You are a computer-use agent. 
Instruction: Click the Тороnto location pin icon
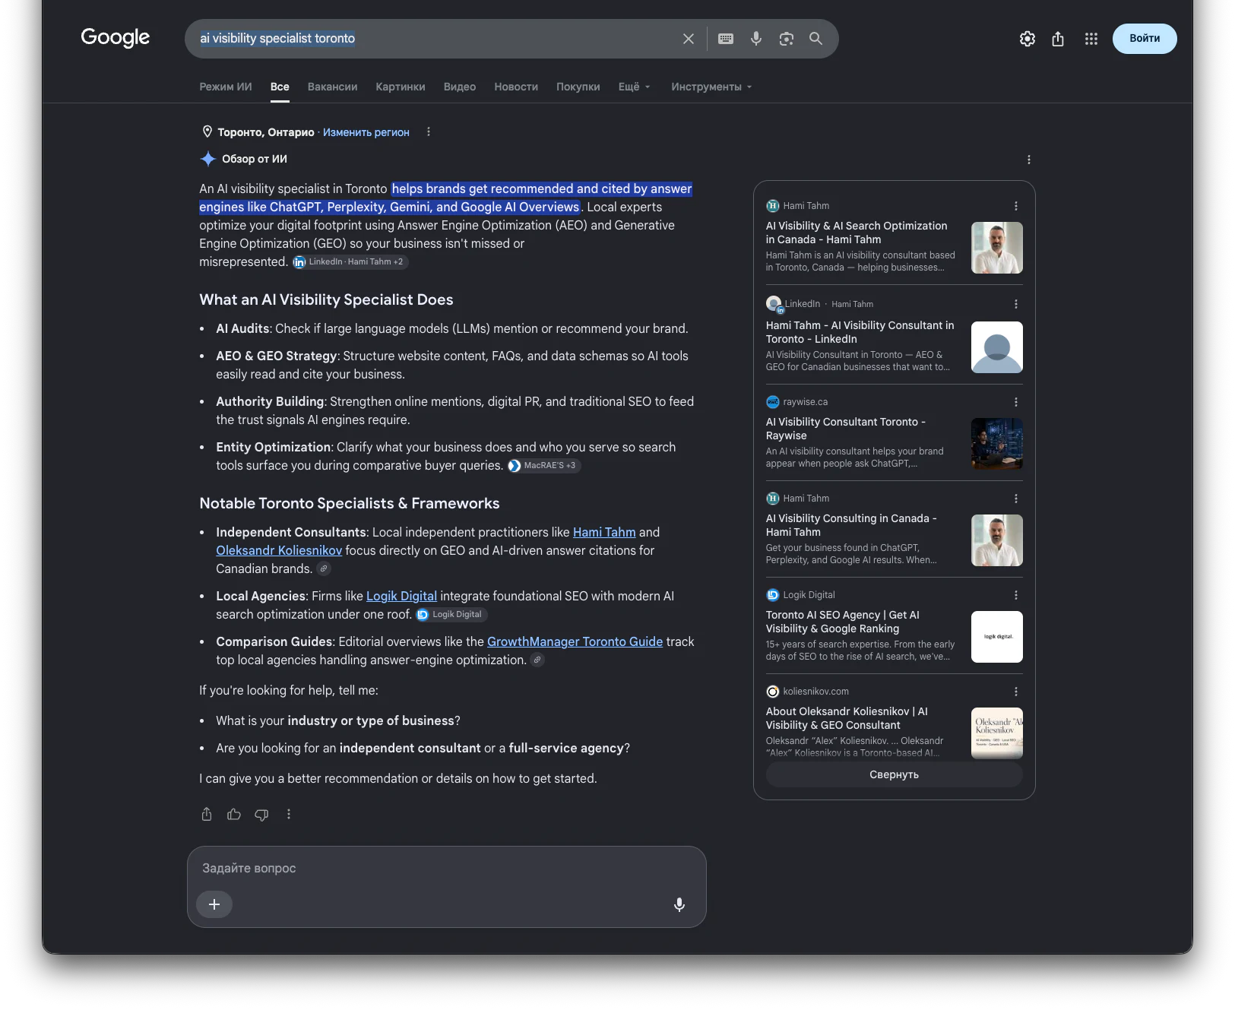pyautogui.click(x=207, y=131)
